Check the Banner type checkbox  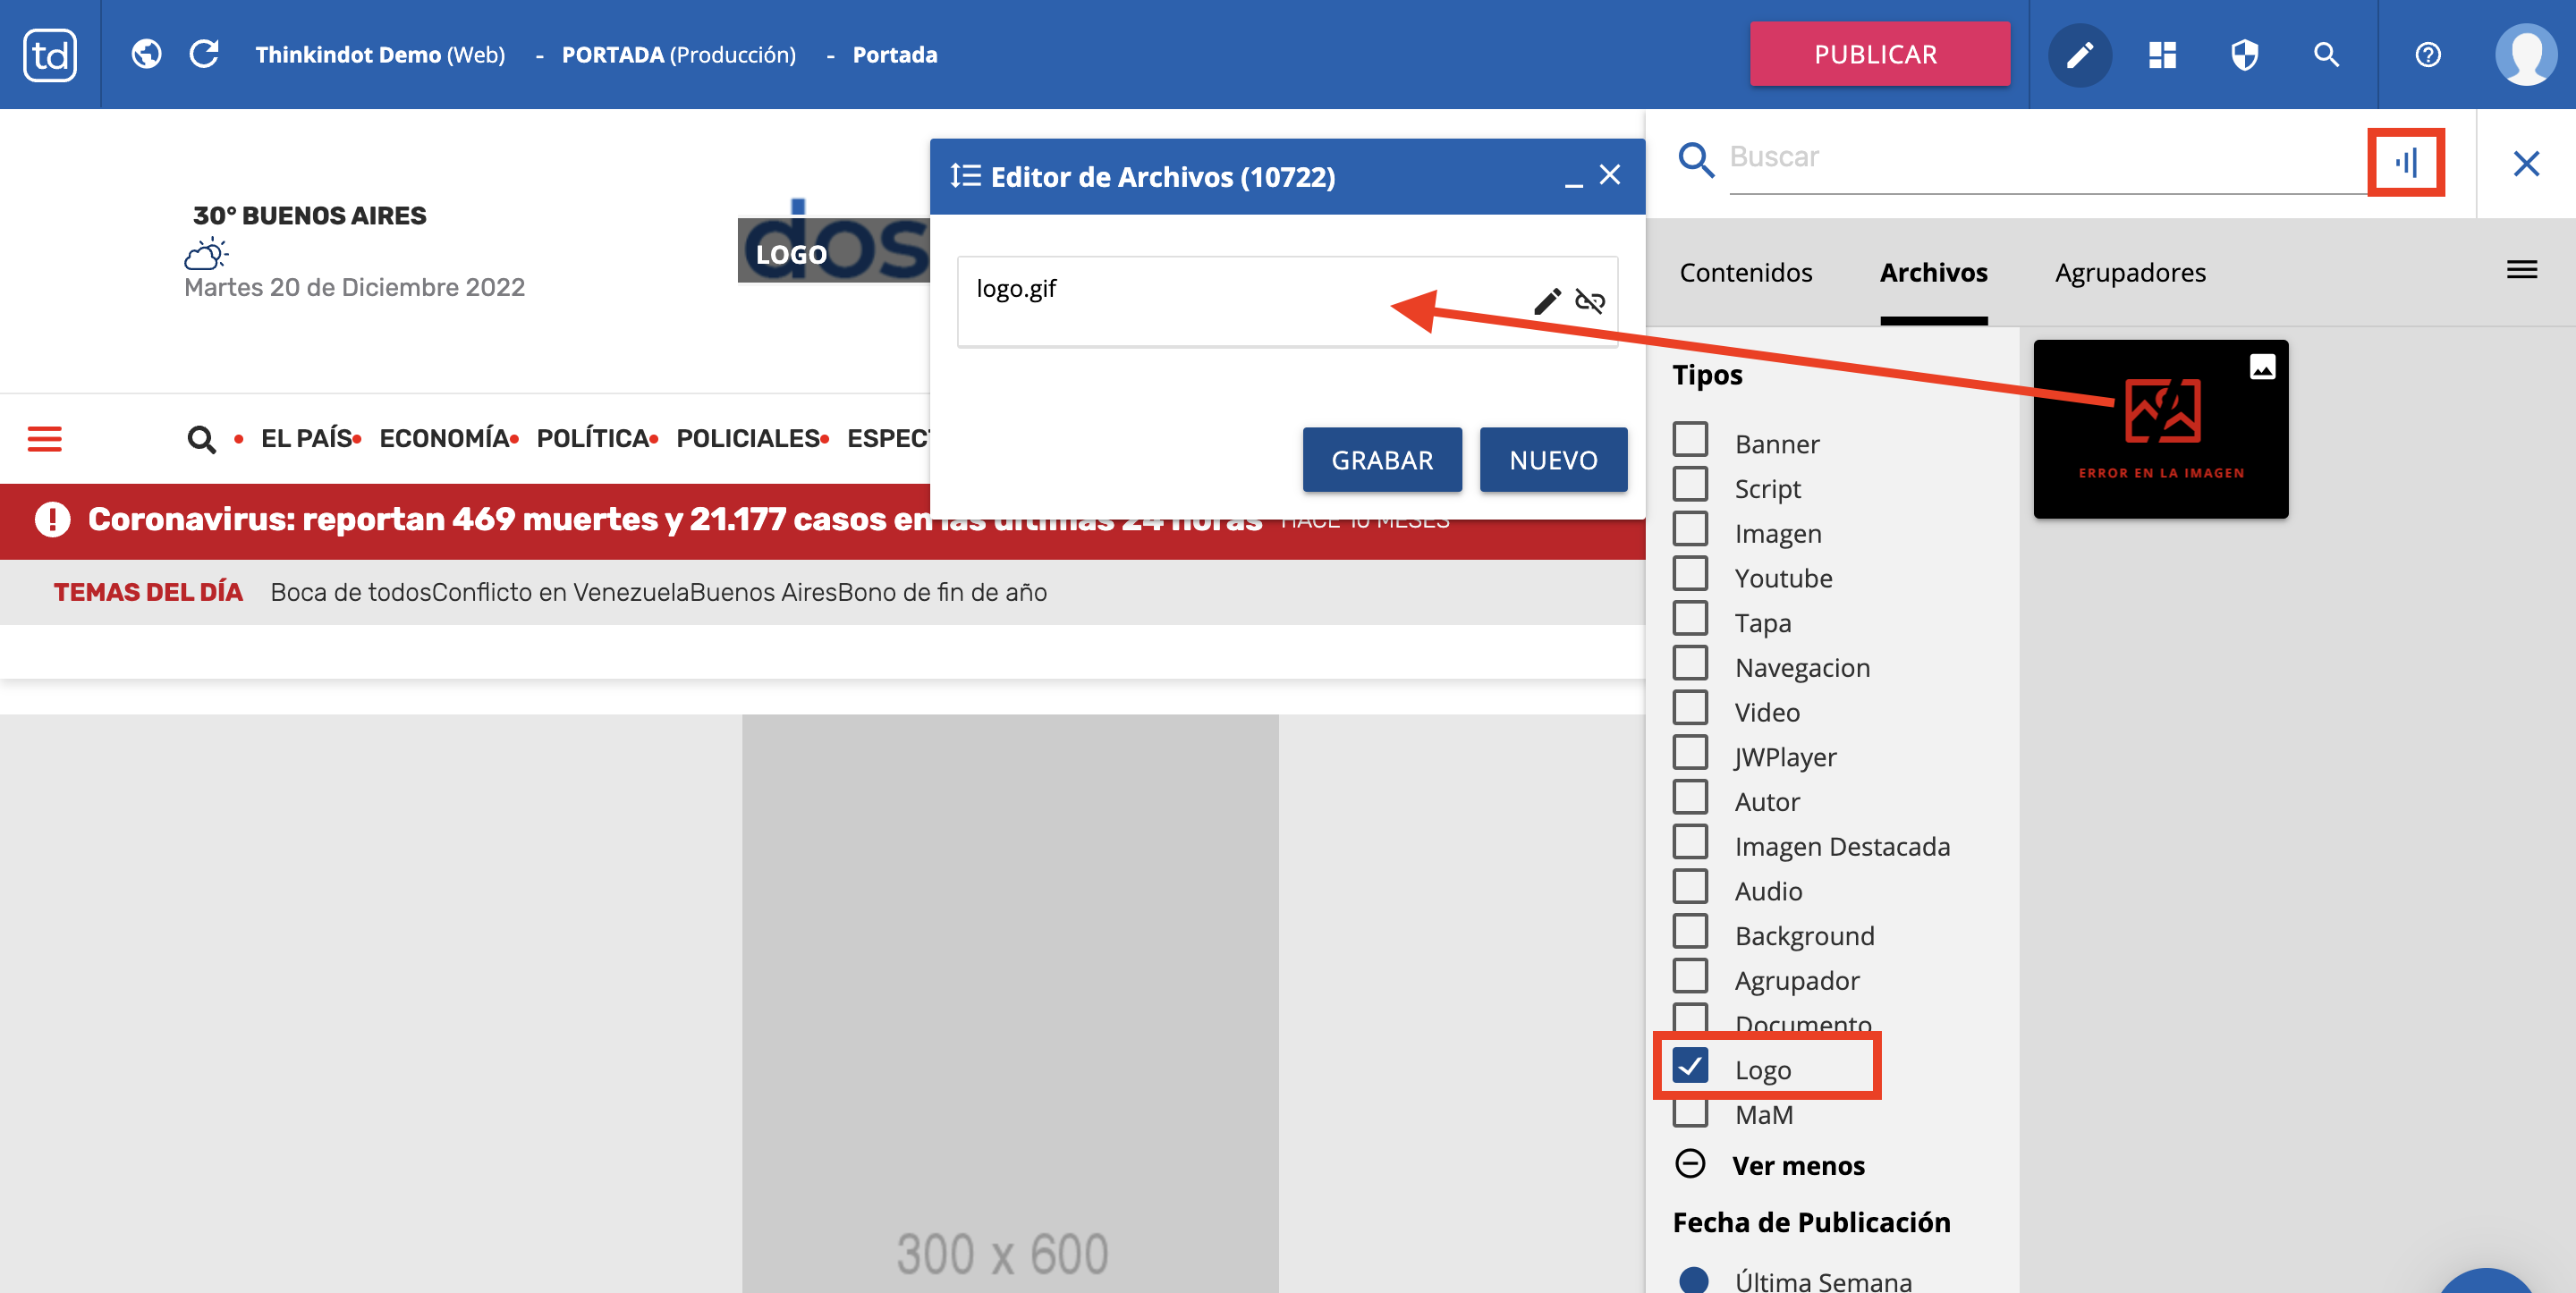[1690, 439]
